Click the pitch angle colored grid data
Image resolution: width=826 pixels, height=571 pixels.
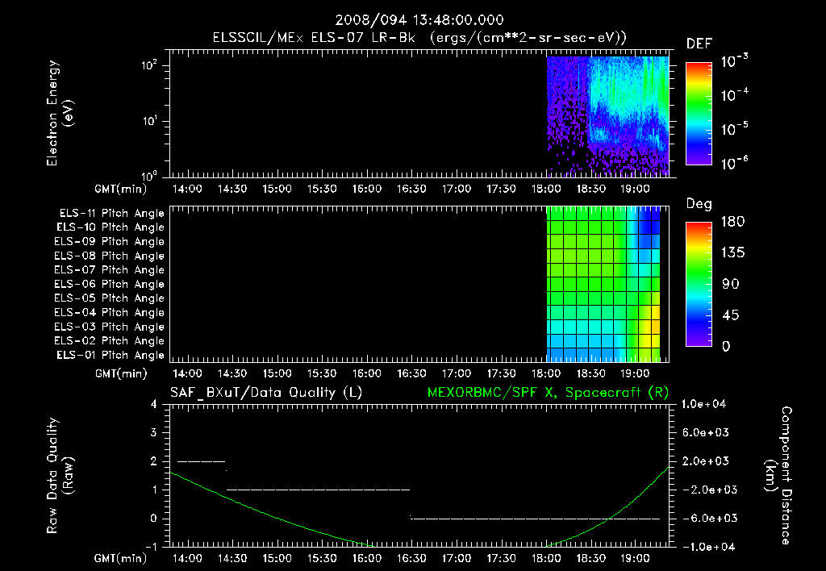pyautogui.click(x=603, y=283)
